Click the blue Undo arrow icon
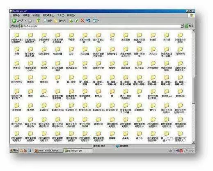This screenshot has width=213, height=171. click(x=88, y=21)
